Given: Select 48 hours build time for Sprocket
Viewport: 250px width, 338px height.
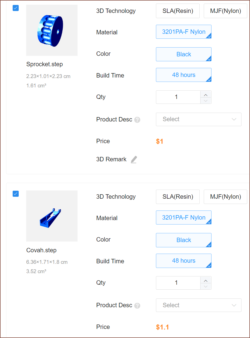Looking at the screenshot, I should pos(183,75).
